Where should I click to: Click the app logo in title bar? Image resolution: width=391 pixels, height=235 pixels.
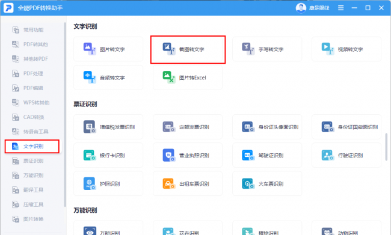tap(8, 8)
